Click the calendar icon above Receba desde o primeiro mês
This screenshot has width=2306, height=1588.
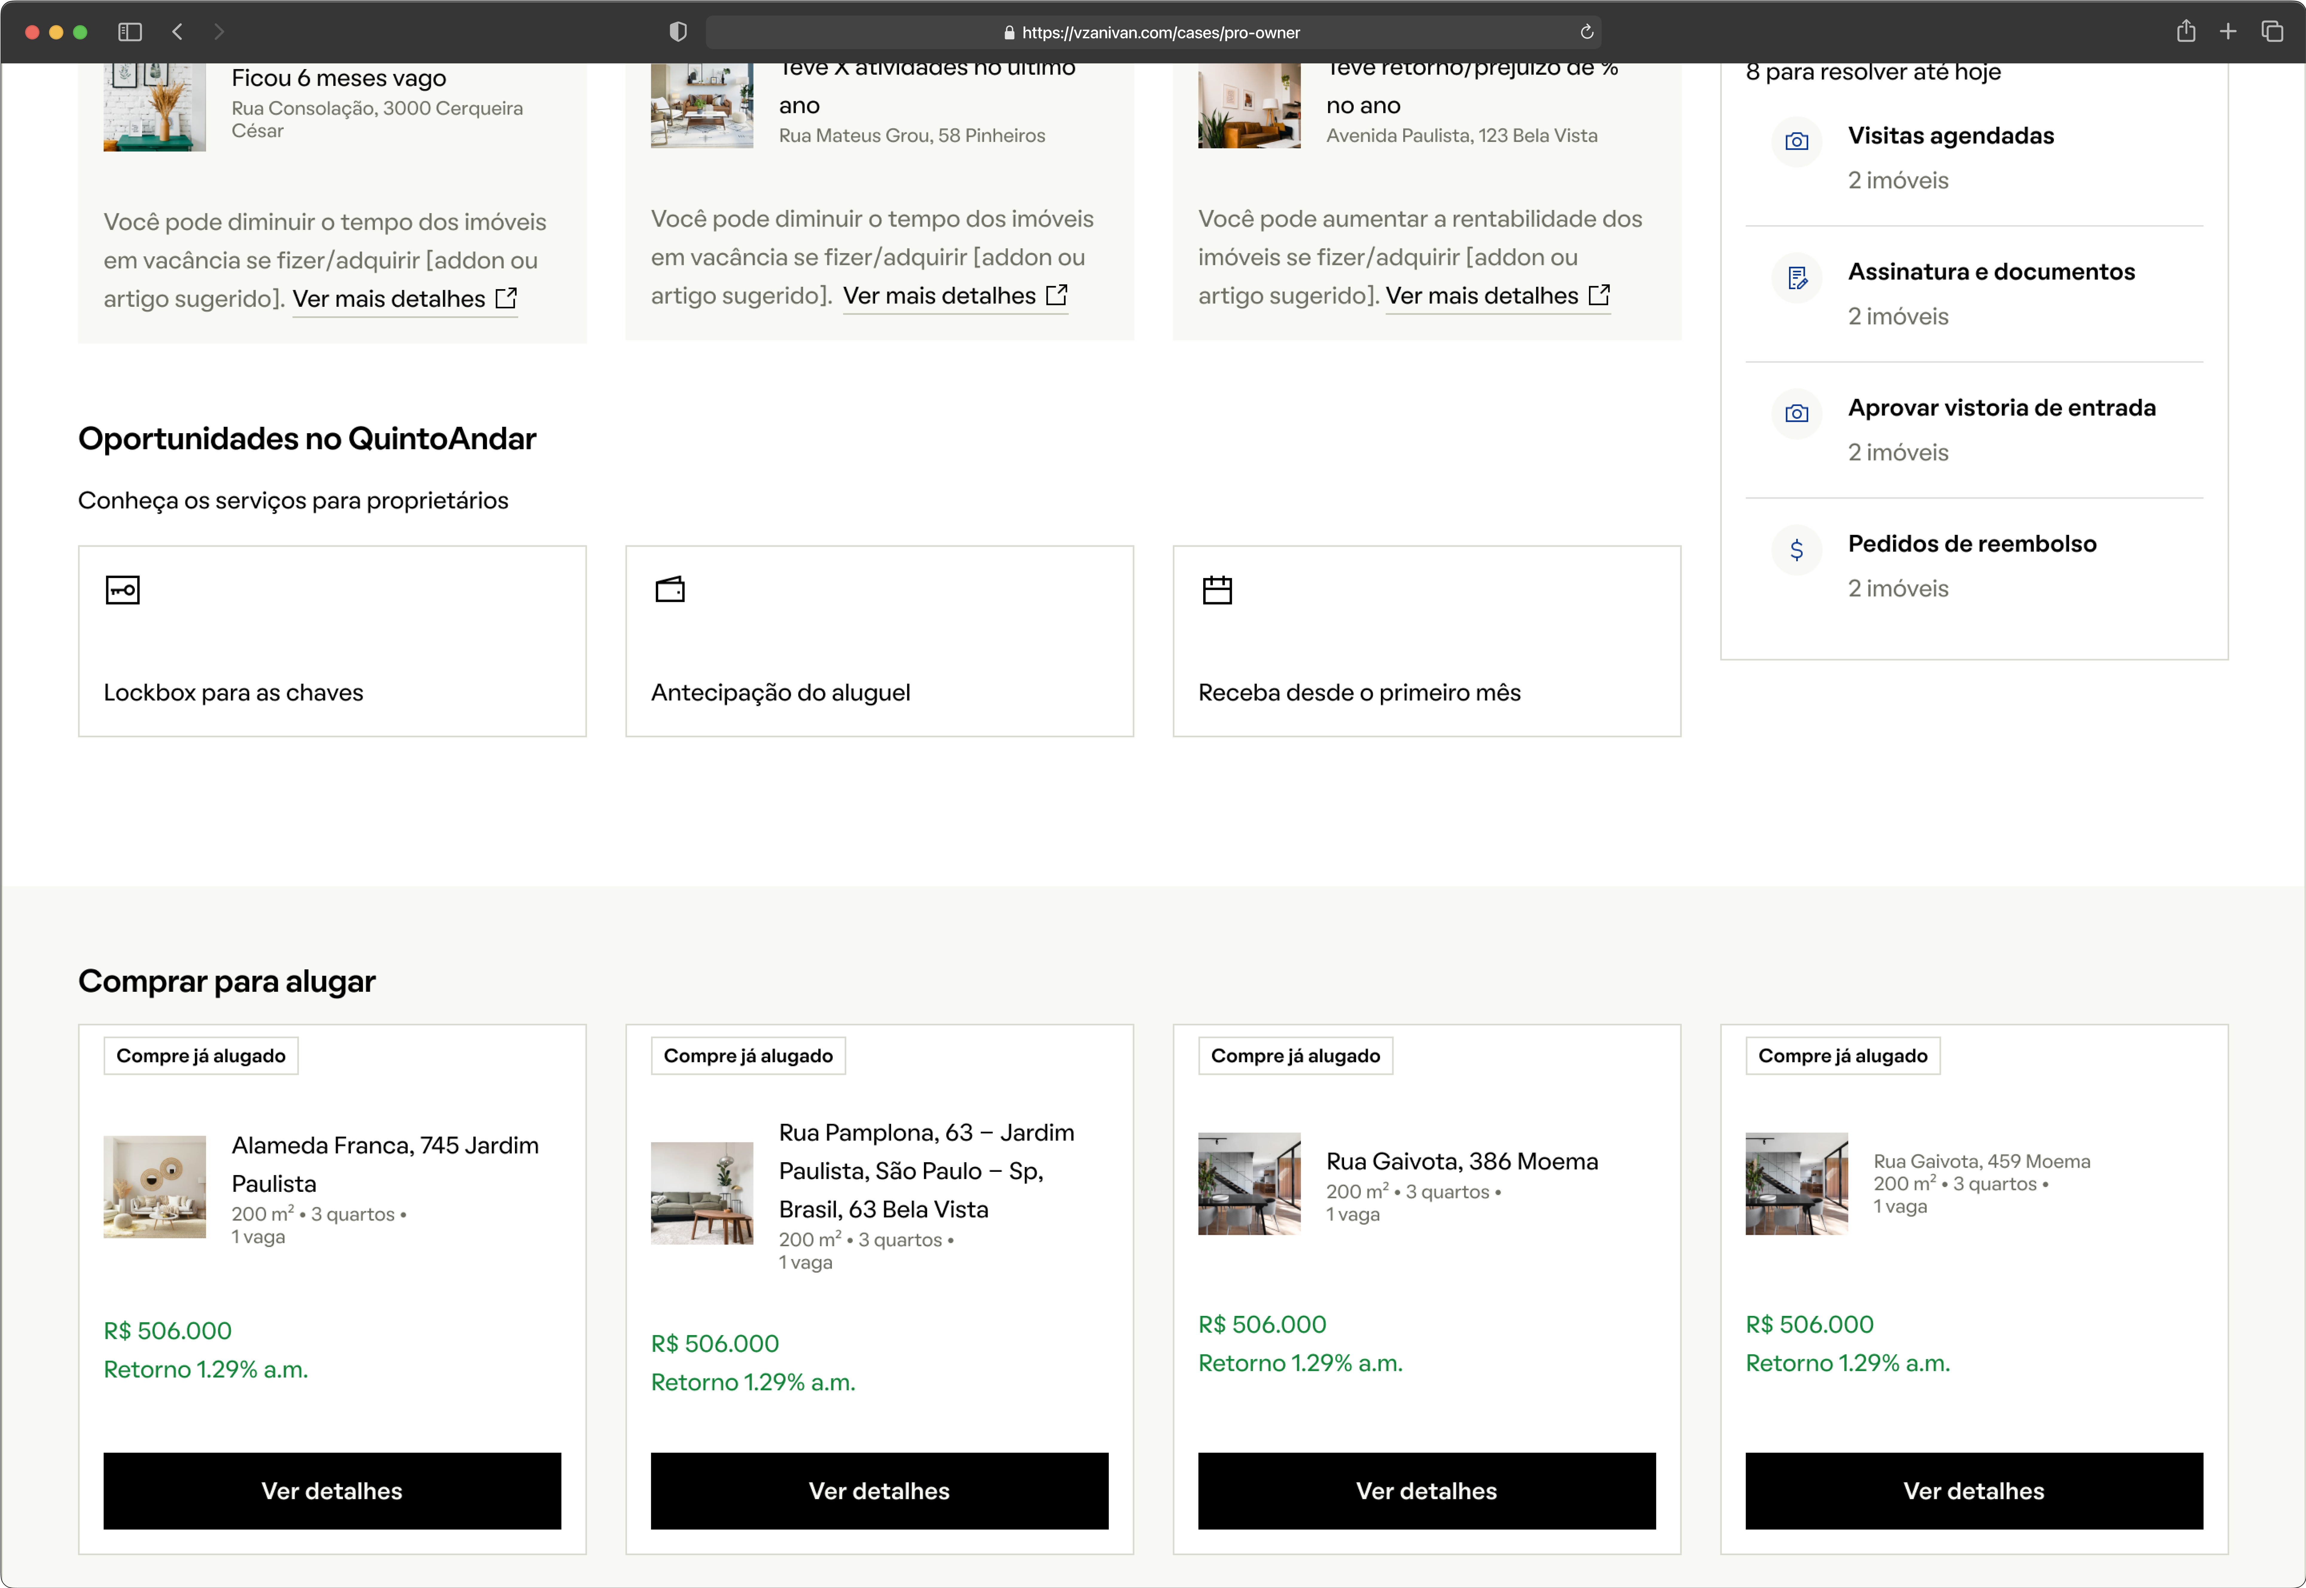1218,590
